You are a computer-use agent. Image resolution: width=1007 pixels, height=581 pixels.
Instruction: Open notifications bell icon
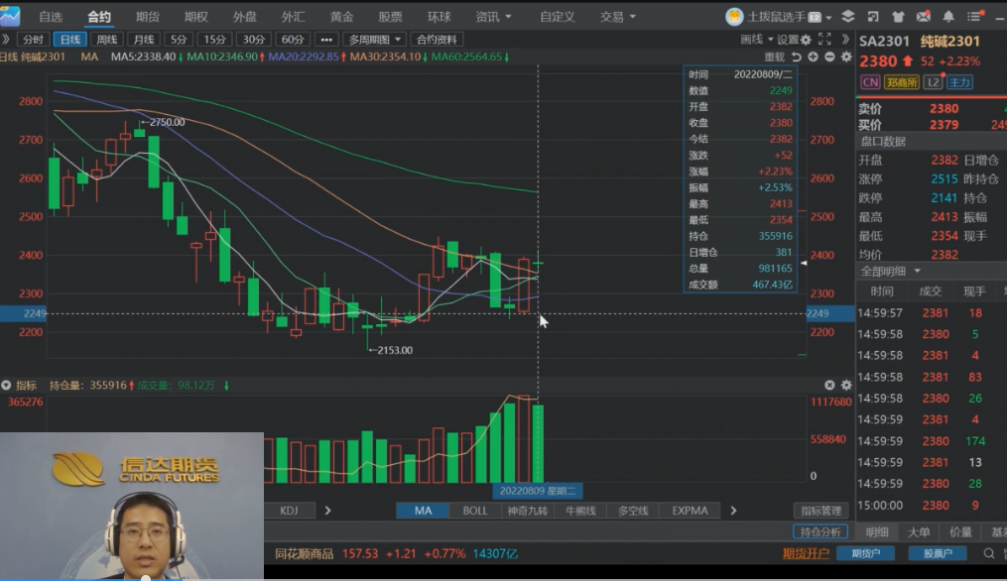(x=948, y=17)
